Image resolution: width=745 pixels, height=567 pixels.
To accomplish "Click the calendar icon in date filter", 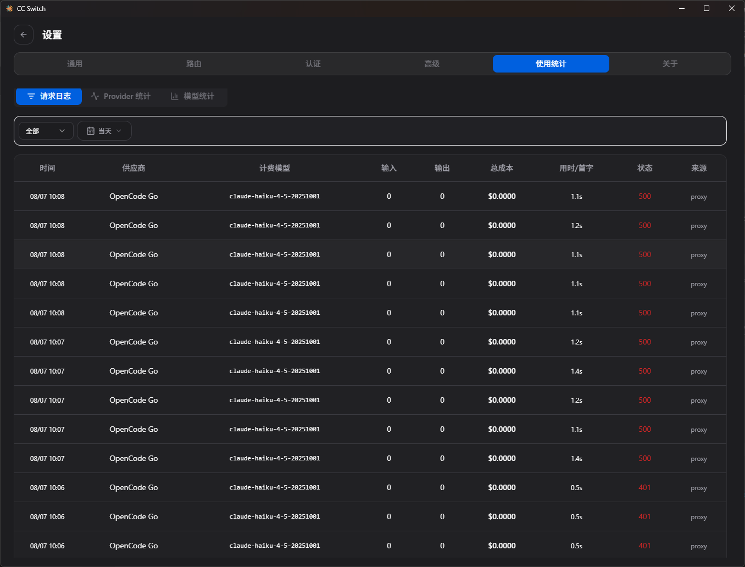I will [x=91, y=131].
